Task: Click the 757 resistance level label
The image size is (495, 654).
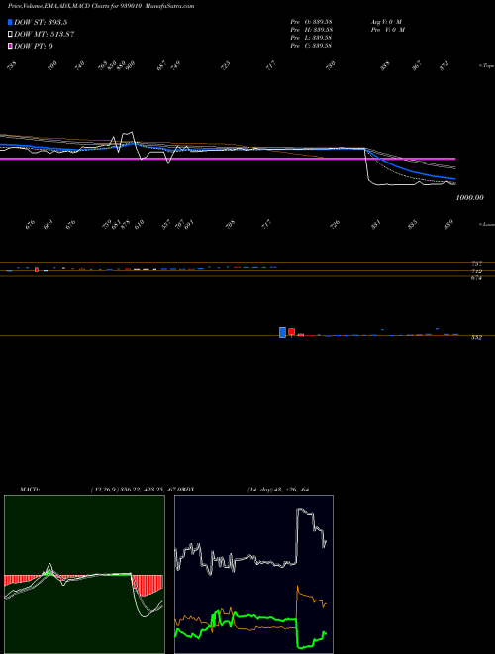Action: [476, 264]
